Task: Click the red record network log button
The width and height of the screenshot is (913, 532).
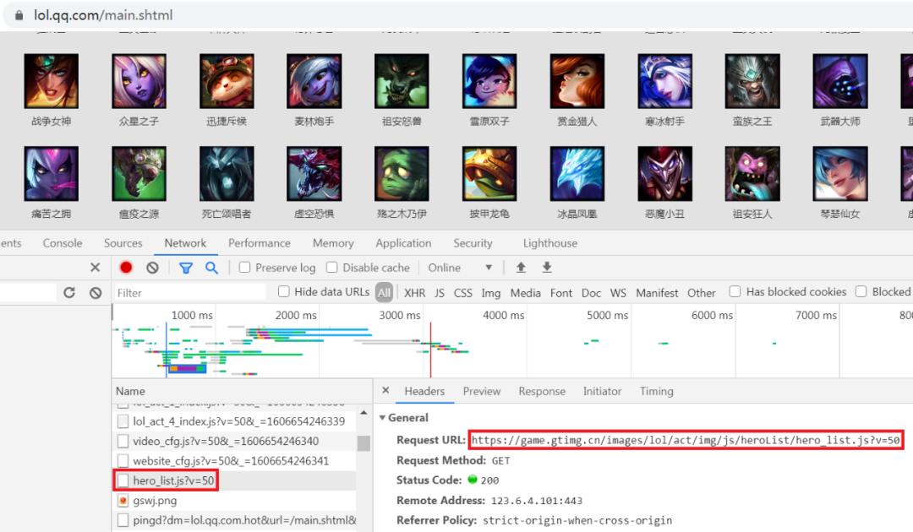Action: pos(126,268)
